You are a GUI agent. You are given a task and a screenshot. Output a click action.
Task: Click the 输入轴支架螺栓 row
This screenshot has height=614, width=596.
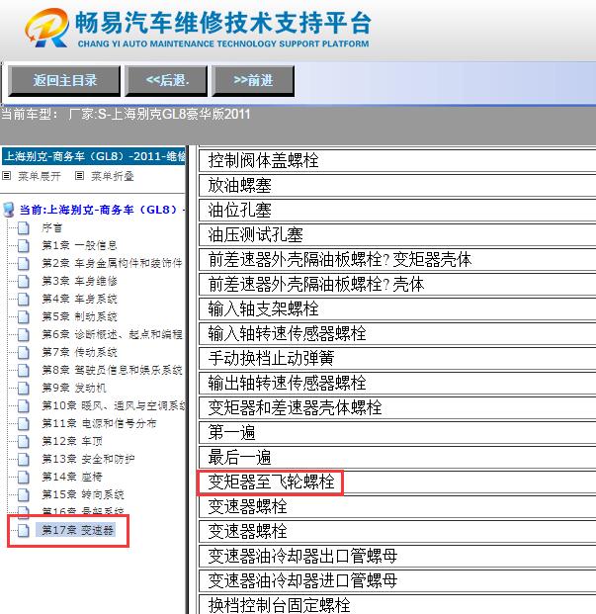tap(397, 308)
